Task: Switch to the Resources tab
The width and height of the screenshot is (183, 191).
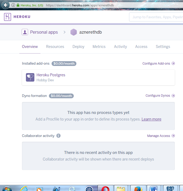Action: coord(55,47)
